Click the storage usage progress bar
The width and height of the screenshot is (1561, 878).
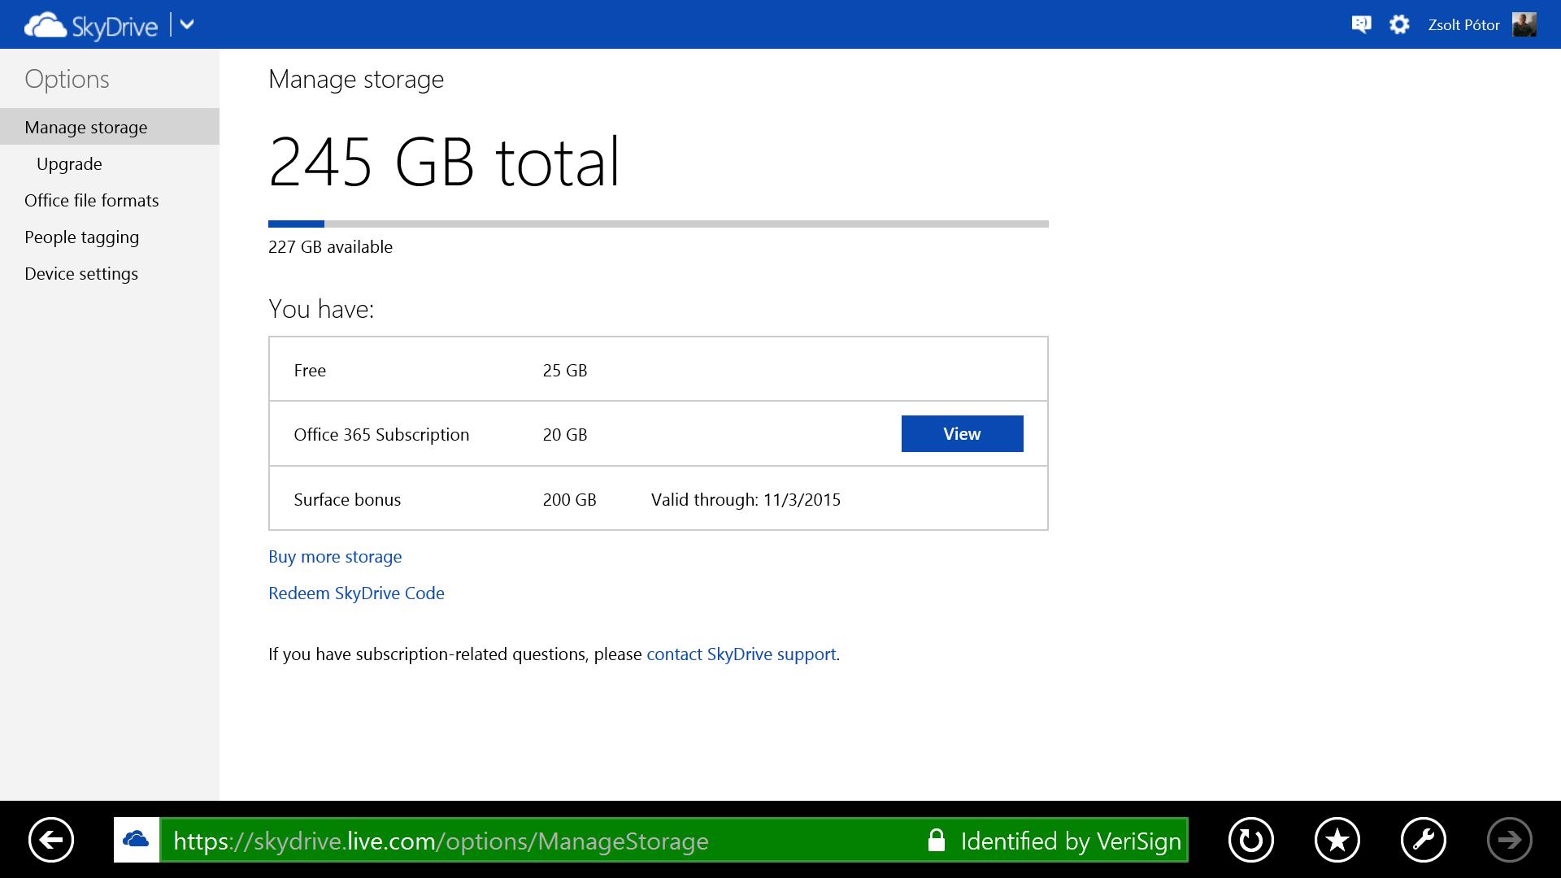[x=658, y=224]
